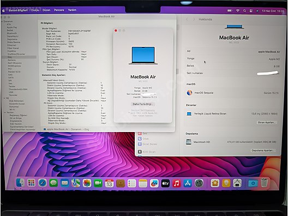Open App Store from the Dock
The width and height of the screenshot is (288, 216).
(x=188, y=183)
